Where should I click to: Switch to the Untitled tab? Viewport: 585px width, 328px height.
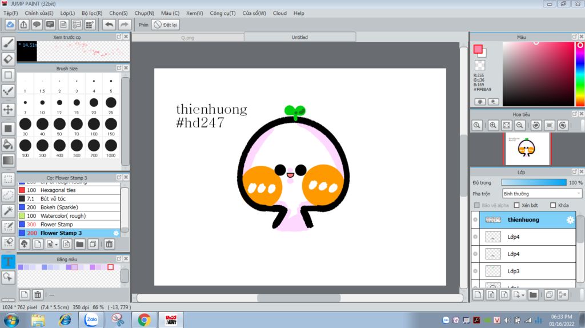pyautogui.click(x=299, y=37)
